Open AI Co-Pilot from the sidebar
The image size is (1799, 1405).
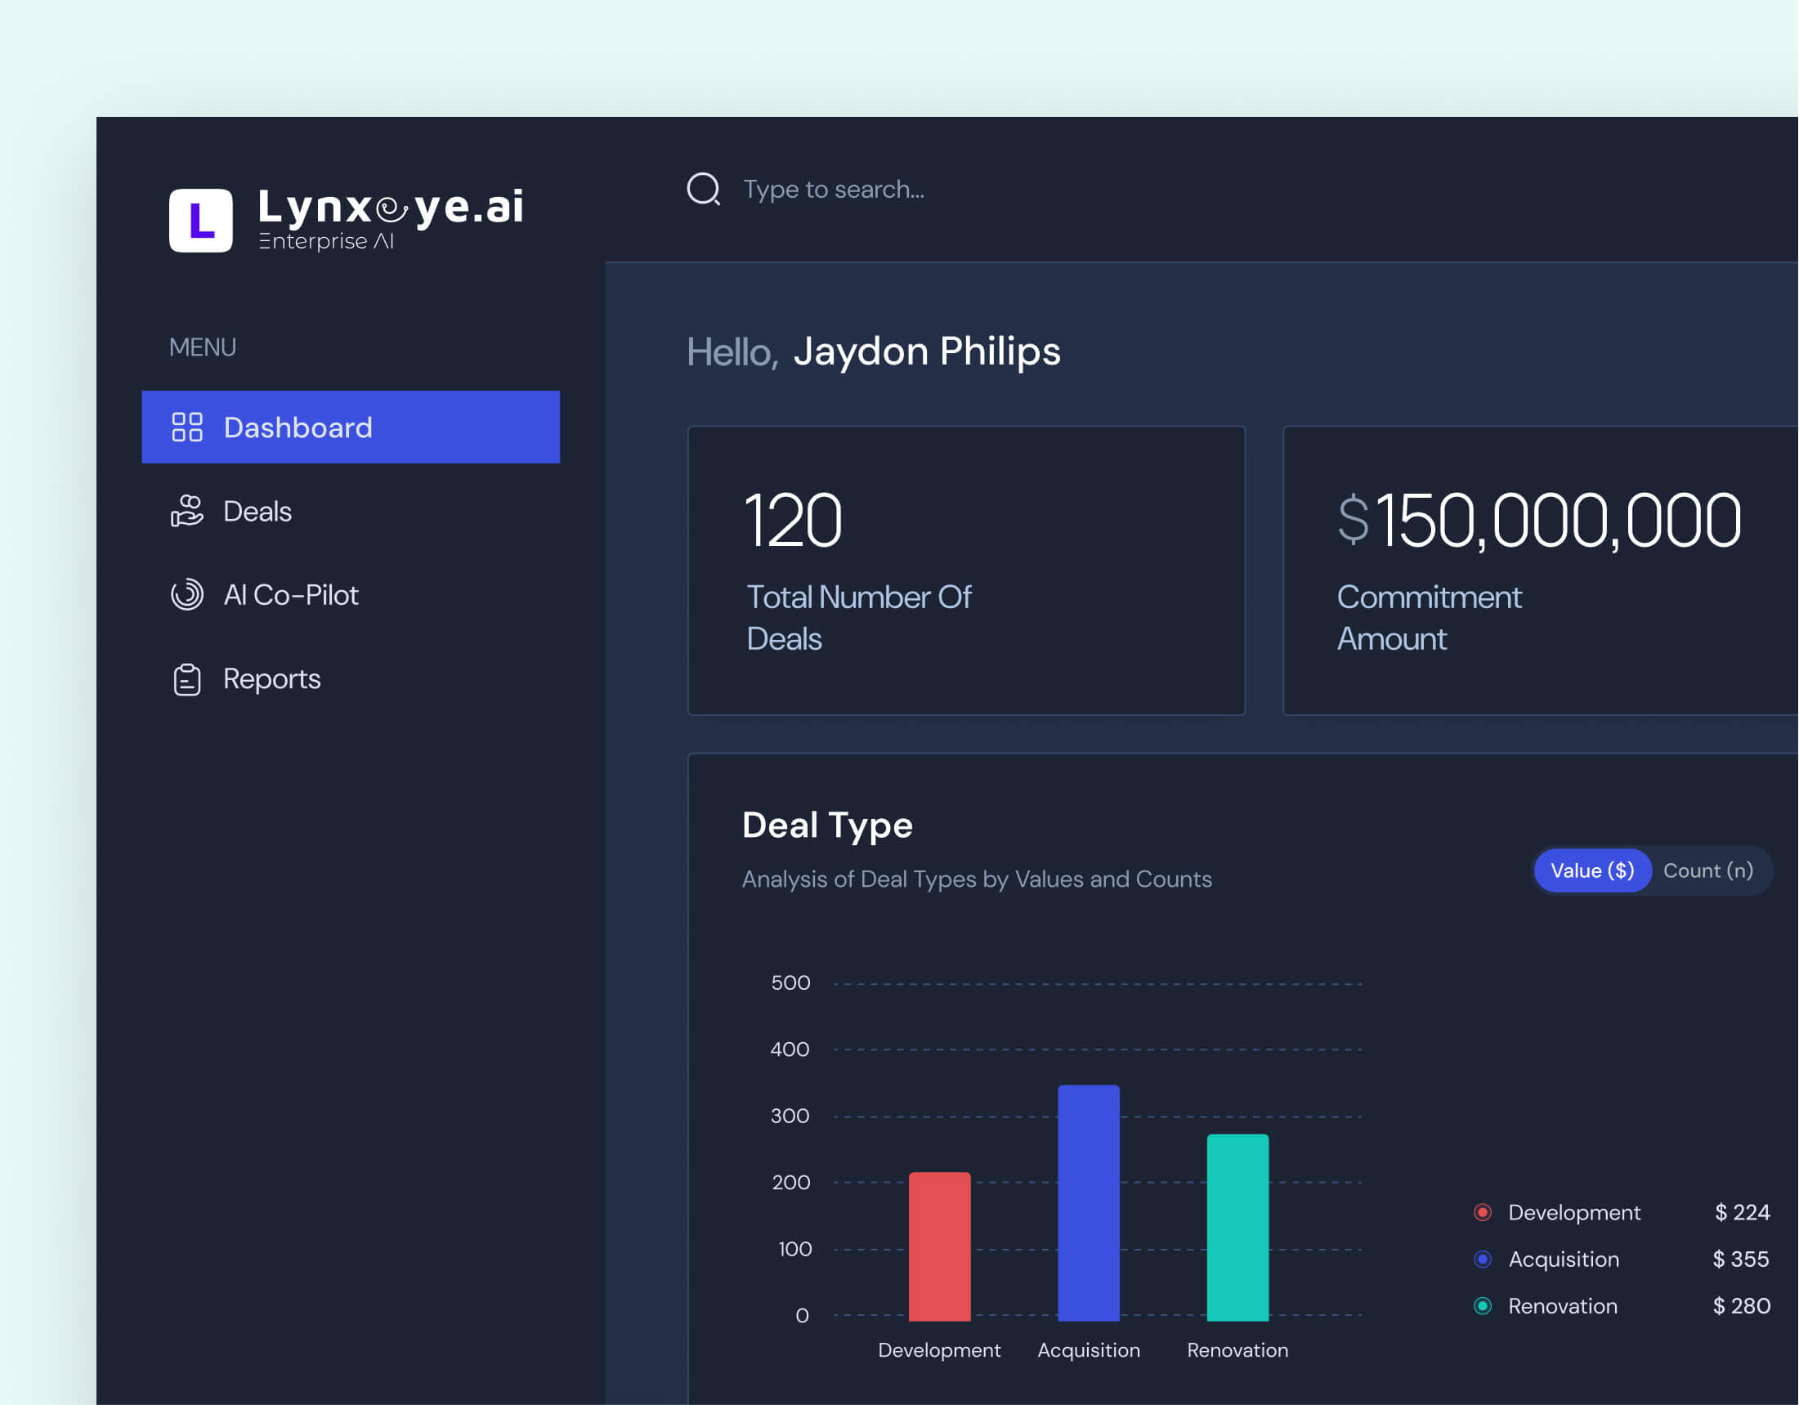coord(292,595)
